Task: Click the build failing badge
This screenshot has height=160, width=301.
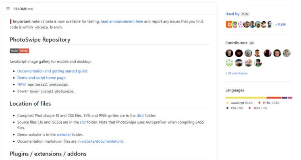Action: pyautogui.click(x=19, y=51)
